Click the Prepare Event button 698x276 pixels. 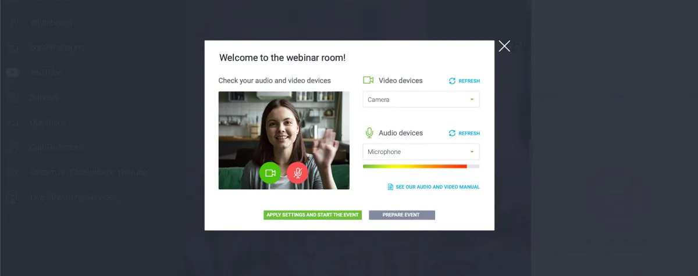coord(402,215)
